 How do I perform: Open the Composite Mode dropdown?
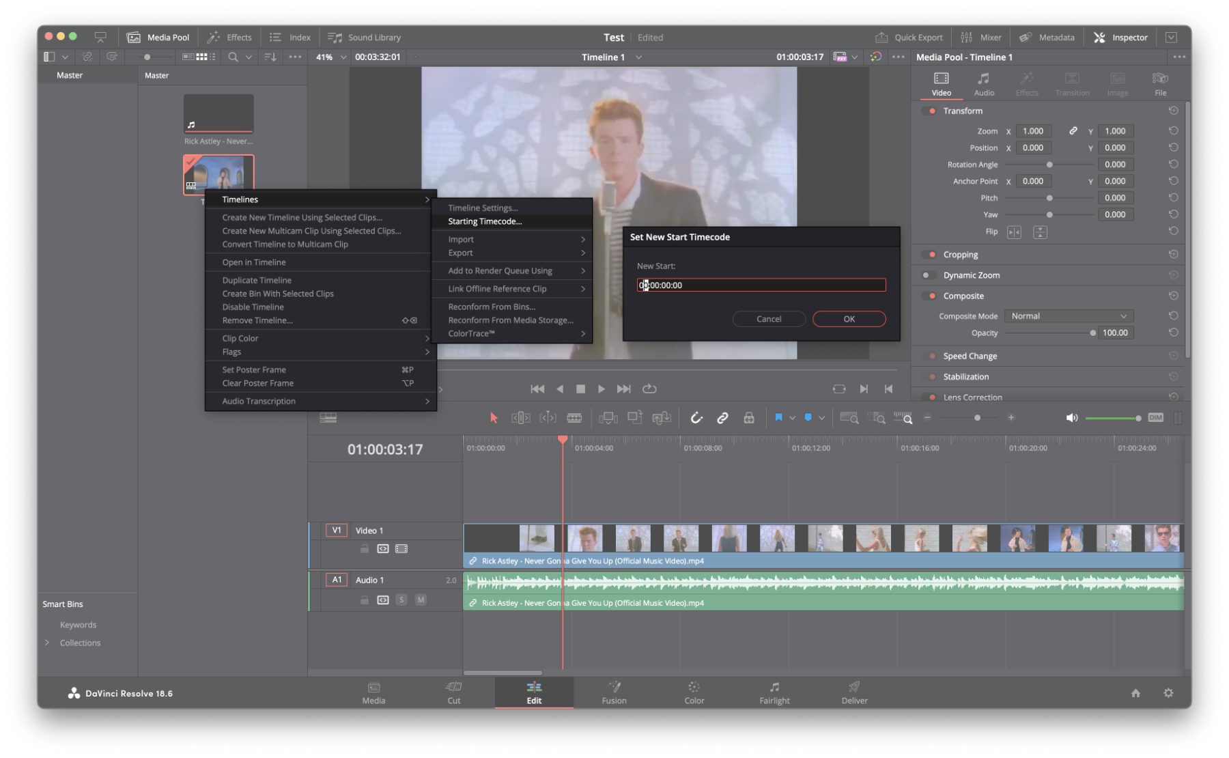[x=1068, y=316]
